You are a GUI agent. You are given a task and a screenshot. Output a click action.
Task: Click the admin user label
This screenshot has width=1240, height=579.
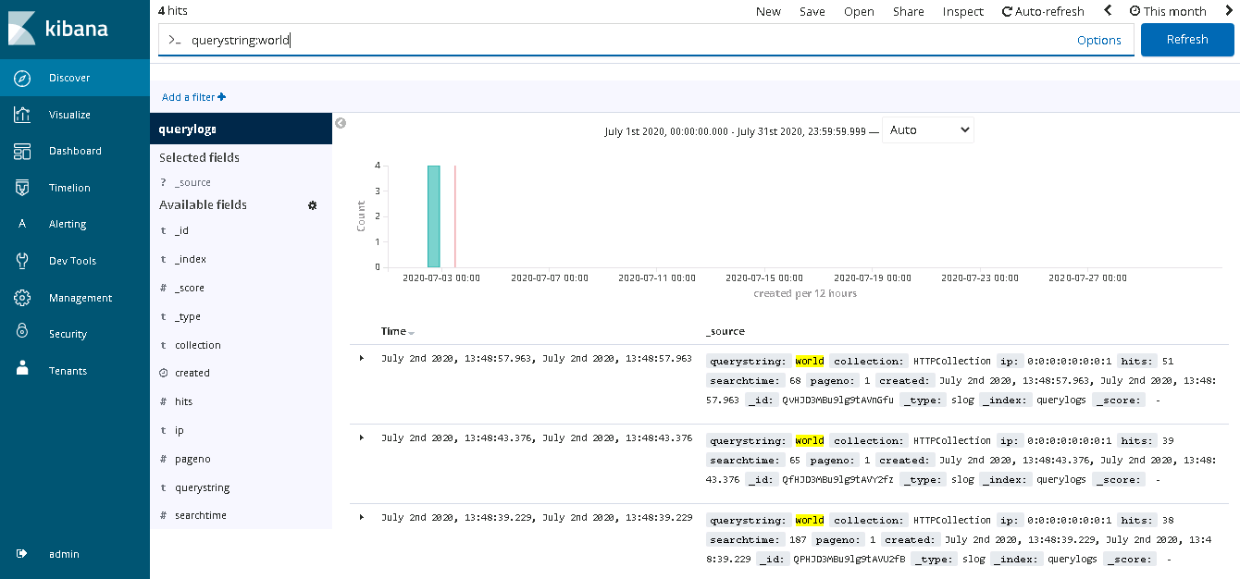pos(64,554)
